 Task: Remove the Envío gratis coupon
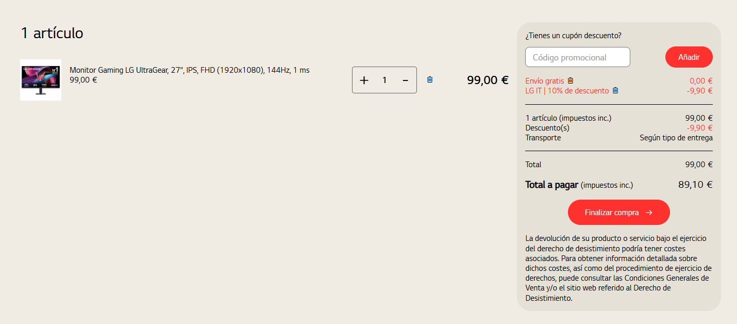tap(570, 80)
